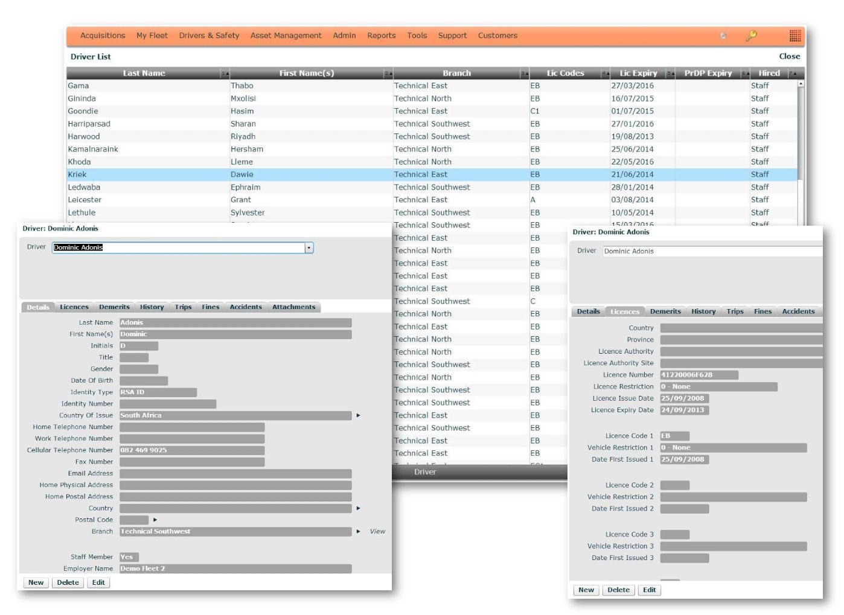Switch to the Demerits tab

tap(114, 307)
